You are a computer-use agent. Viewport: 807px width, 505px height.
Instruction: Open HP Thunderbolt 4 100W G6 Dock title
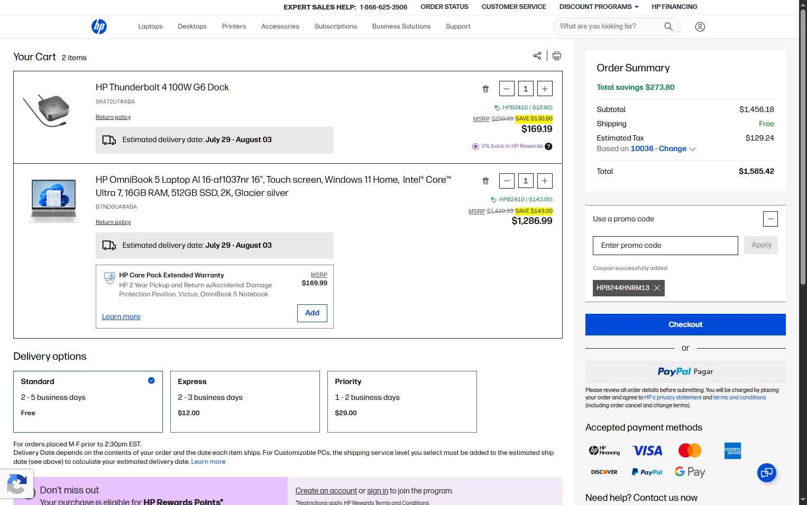(x=162, y=88)
